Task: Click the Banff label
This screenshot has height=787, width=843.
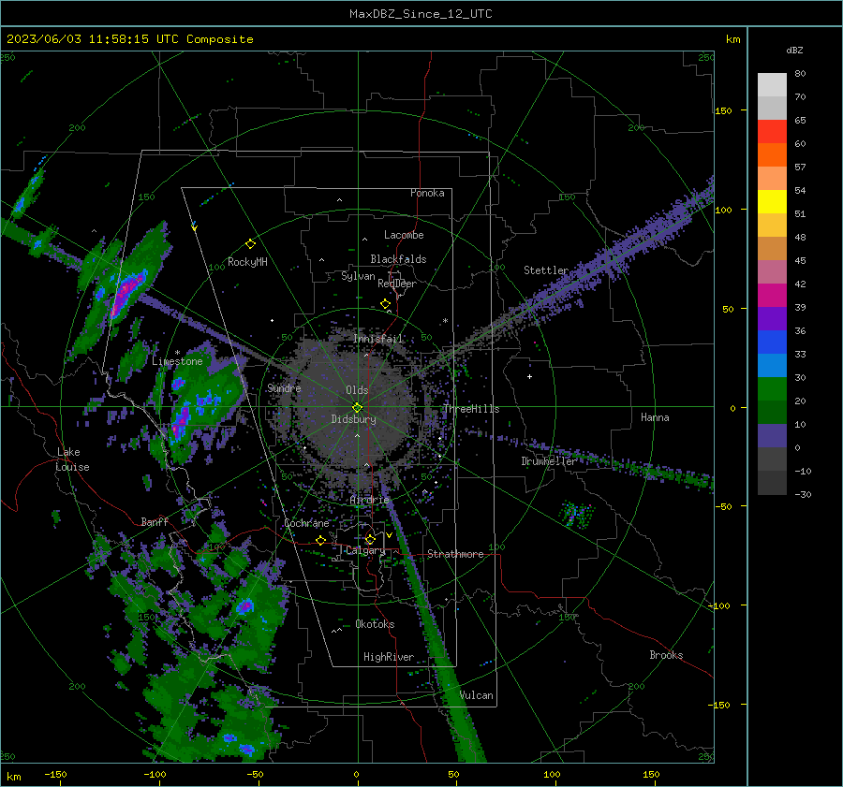Action: tap(155, 522)
